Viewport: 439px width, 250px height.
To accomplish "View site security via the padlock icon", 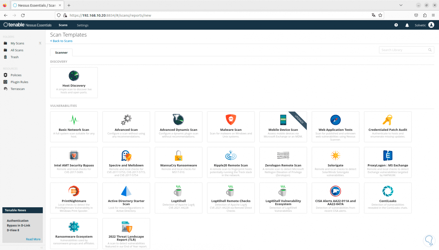I will [x=65, y=15].
